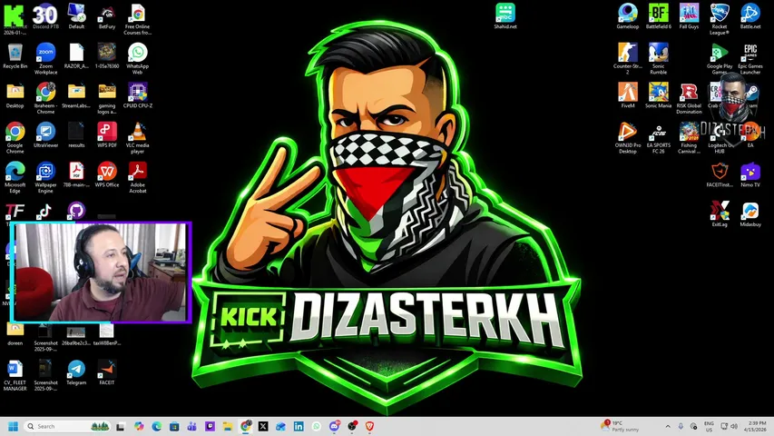The image size is (774, 436).
Task: Open the doreen folder on desktop
Action: [15, 334]
